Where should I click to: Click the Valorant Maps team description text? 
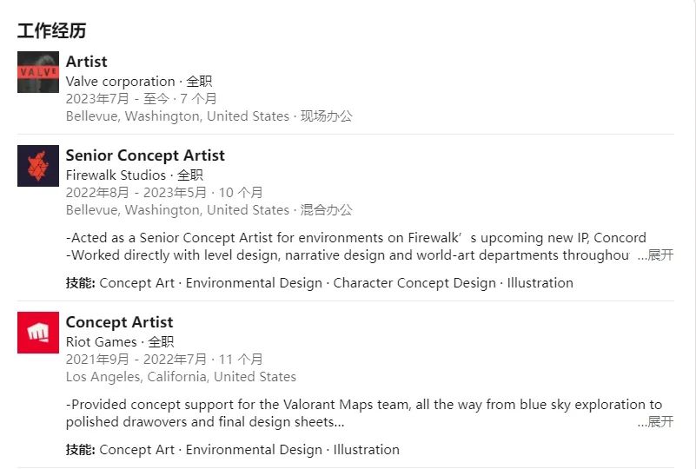[363, 405]
